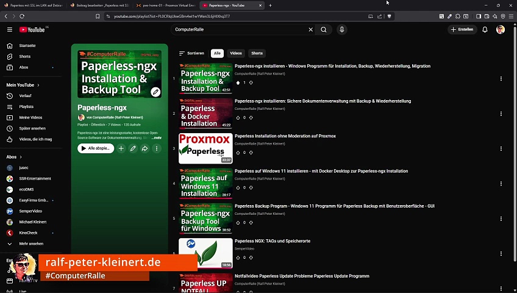Click the Alle abspielen button
This screenshot has height=293, width=517.
point(96,148)
